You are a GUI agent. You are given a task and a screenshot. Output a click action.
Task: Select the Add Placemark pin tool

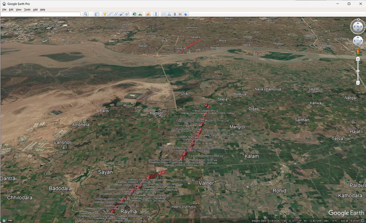point(105,14)
